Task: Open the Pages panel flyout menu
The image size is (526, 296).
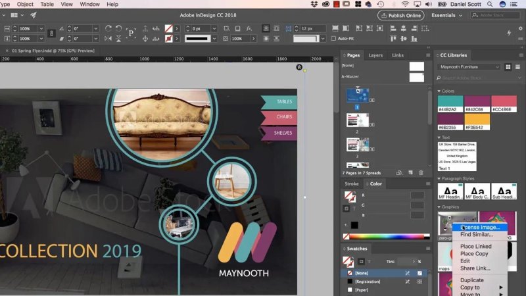Action: click(x=428, y=55)
